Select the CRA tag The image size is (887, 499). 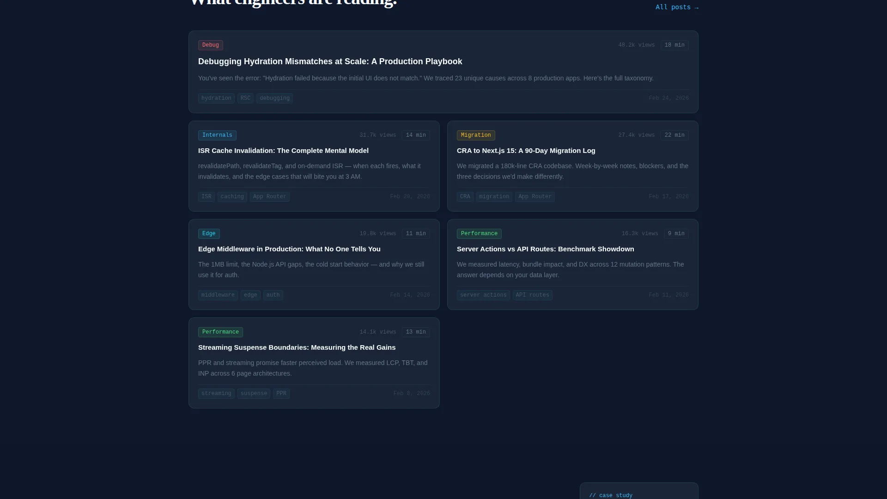pyautogui.click(x=465, y=197)
